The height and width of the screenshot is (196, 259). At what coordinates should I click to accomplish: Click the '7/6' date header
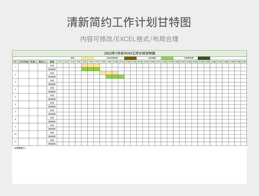point(91,62)
